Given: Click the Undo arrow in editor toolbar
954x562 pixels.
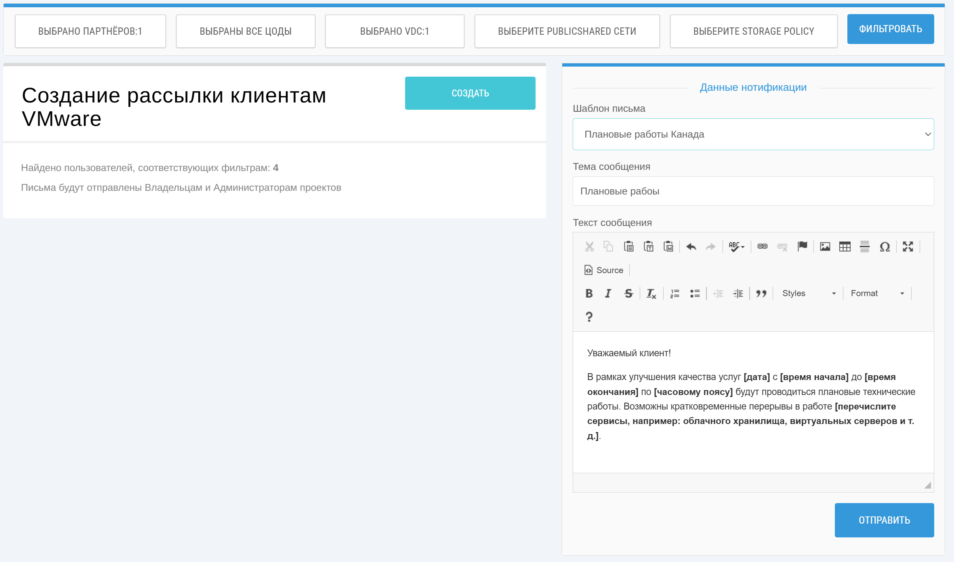Looking at the screenshot, I should point(691,247).
